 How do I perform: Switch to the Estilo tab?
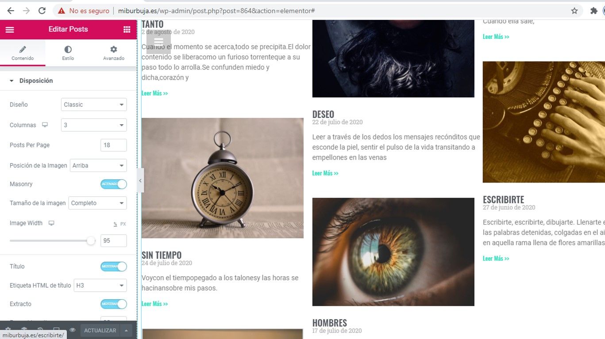(68, 53)
